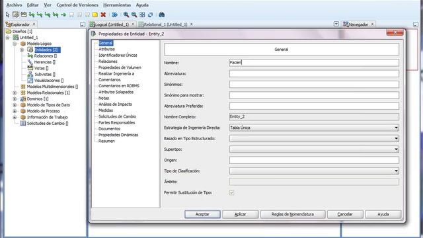Screen dimensions: 423x238
Task: Expand the Modelos Relacionales [1] node
Action: tap(15, 93)
